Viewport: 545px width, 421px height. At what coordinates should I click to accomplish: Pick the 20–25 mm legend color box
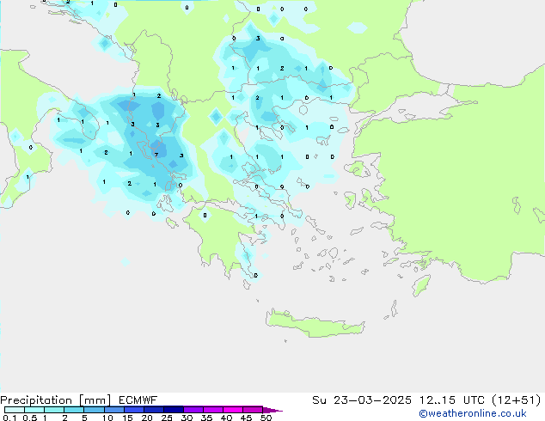[154, 410]
